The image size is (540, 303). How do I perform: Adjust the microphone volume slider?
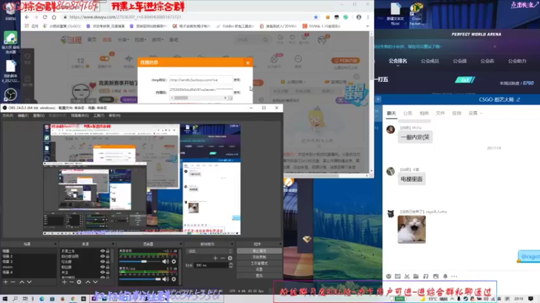coord(141,279)
